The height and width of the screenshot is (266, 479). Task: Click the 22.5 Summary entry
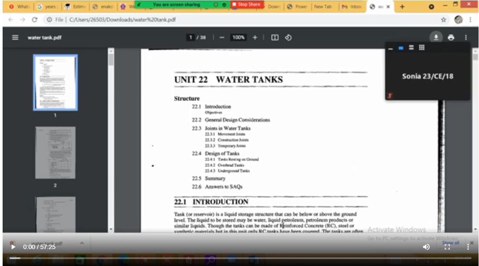click(209, 179)
